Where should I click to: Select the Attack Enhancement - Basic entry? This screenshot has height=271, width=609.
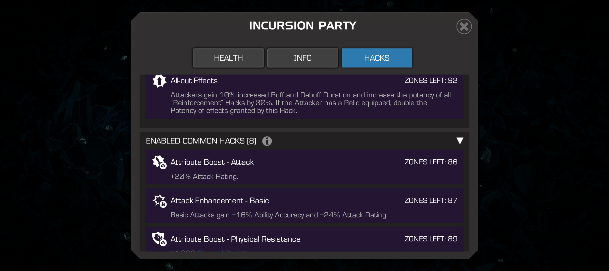tap(304, 206)
